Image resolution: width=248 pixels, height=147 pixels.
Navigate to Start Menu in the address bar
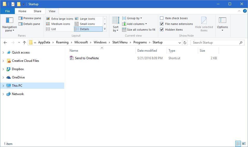pos(120,42)
